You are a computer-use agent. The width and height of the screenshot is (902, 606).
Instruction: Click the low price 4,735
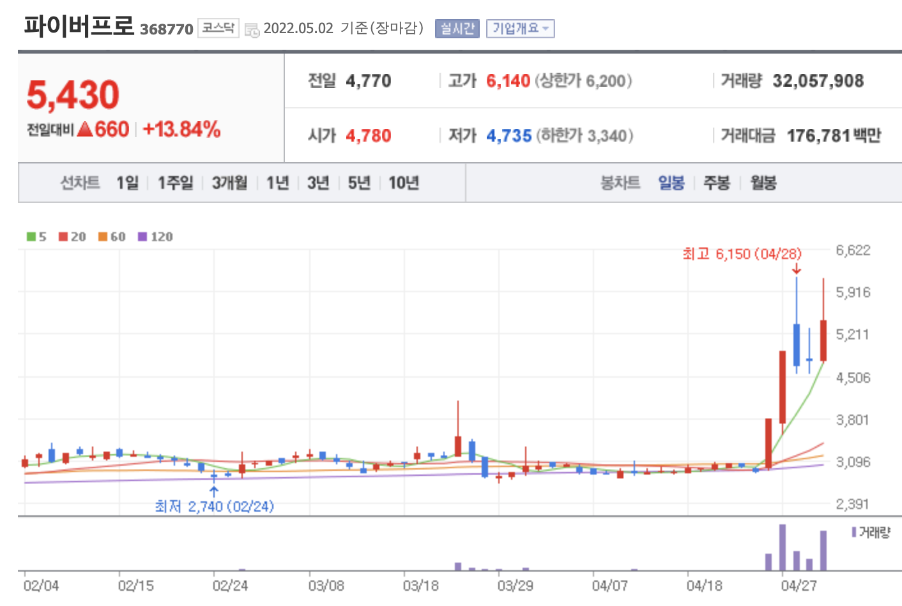pos(509,136)
